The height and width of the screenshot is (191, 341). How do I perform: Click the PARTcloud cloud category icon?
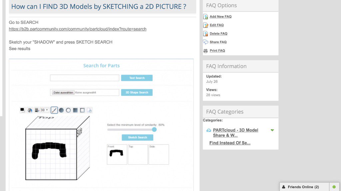pos(209,130)
